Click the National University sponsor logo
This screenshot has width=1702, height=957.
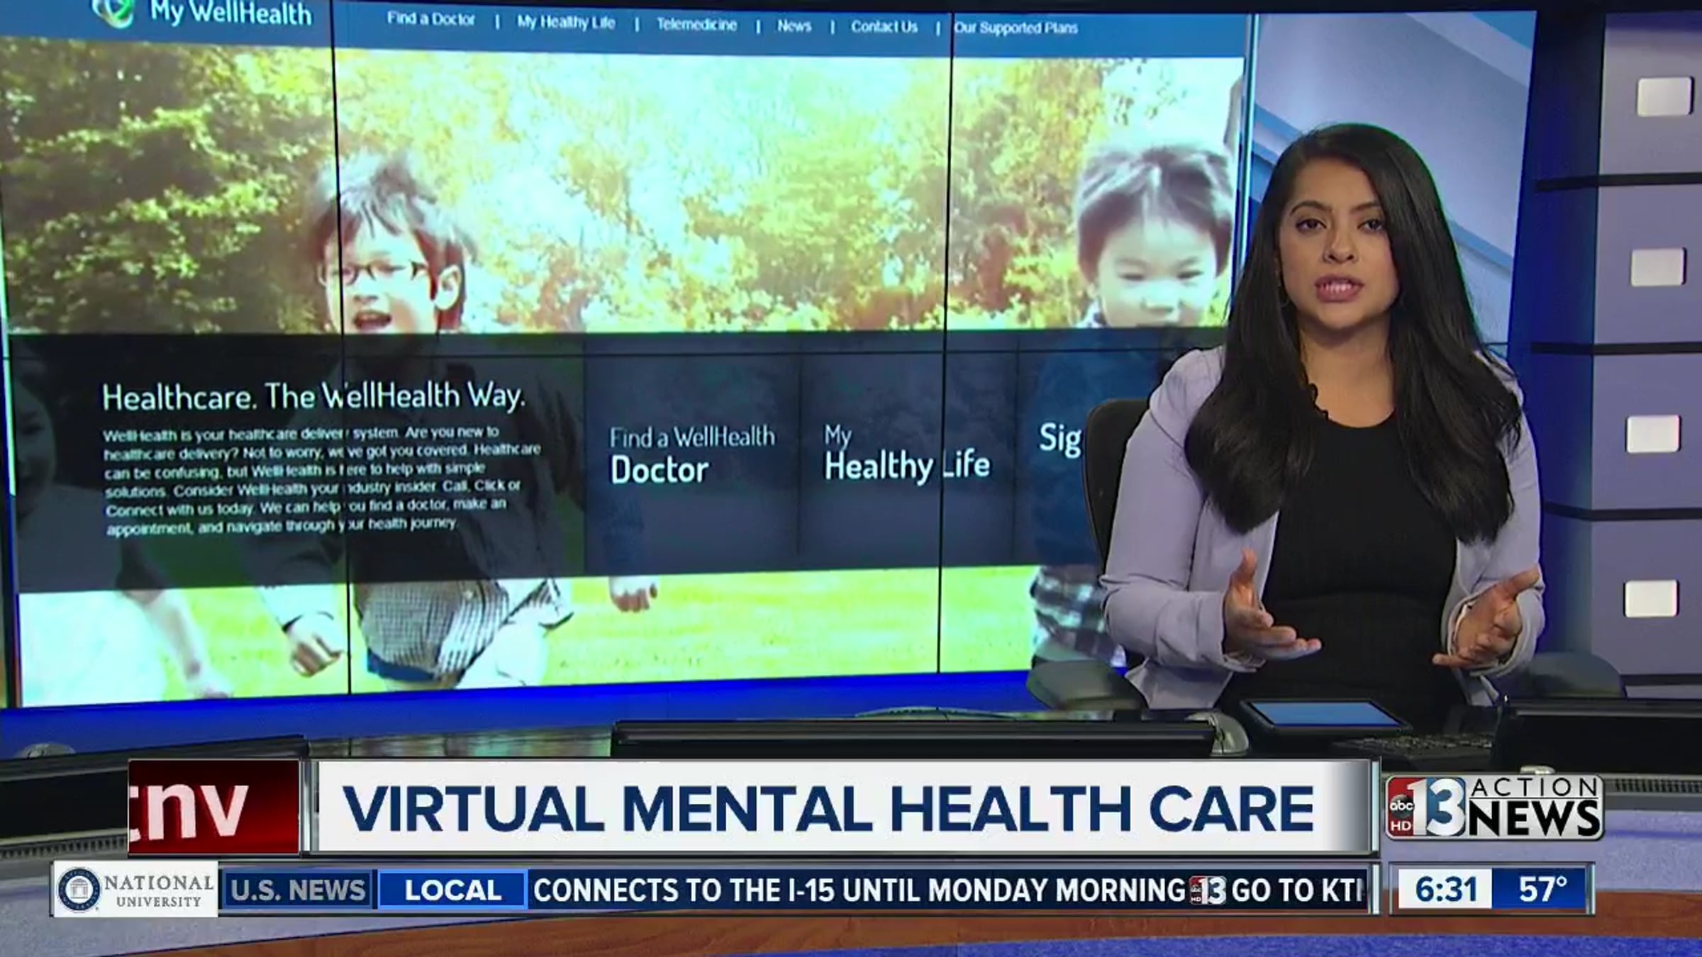point(135,890)
